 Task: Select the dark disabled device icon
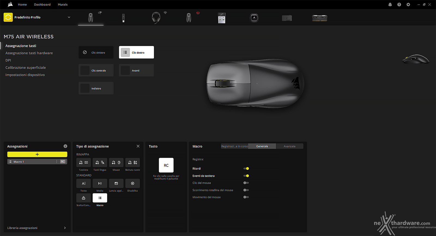point(287,18)
